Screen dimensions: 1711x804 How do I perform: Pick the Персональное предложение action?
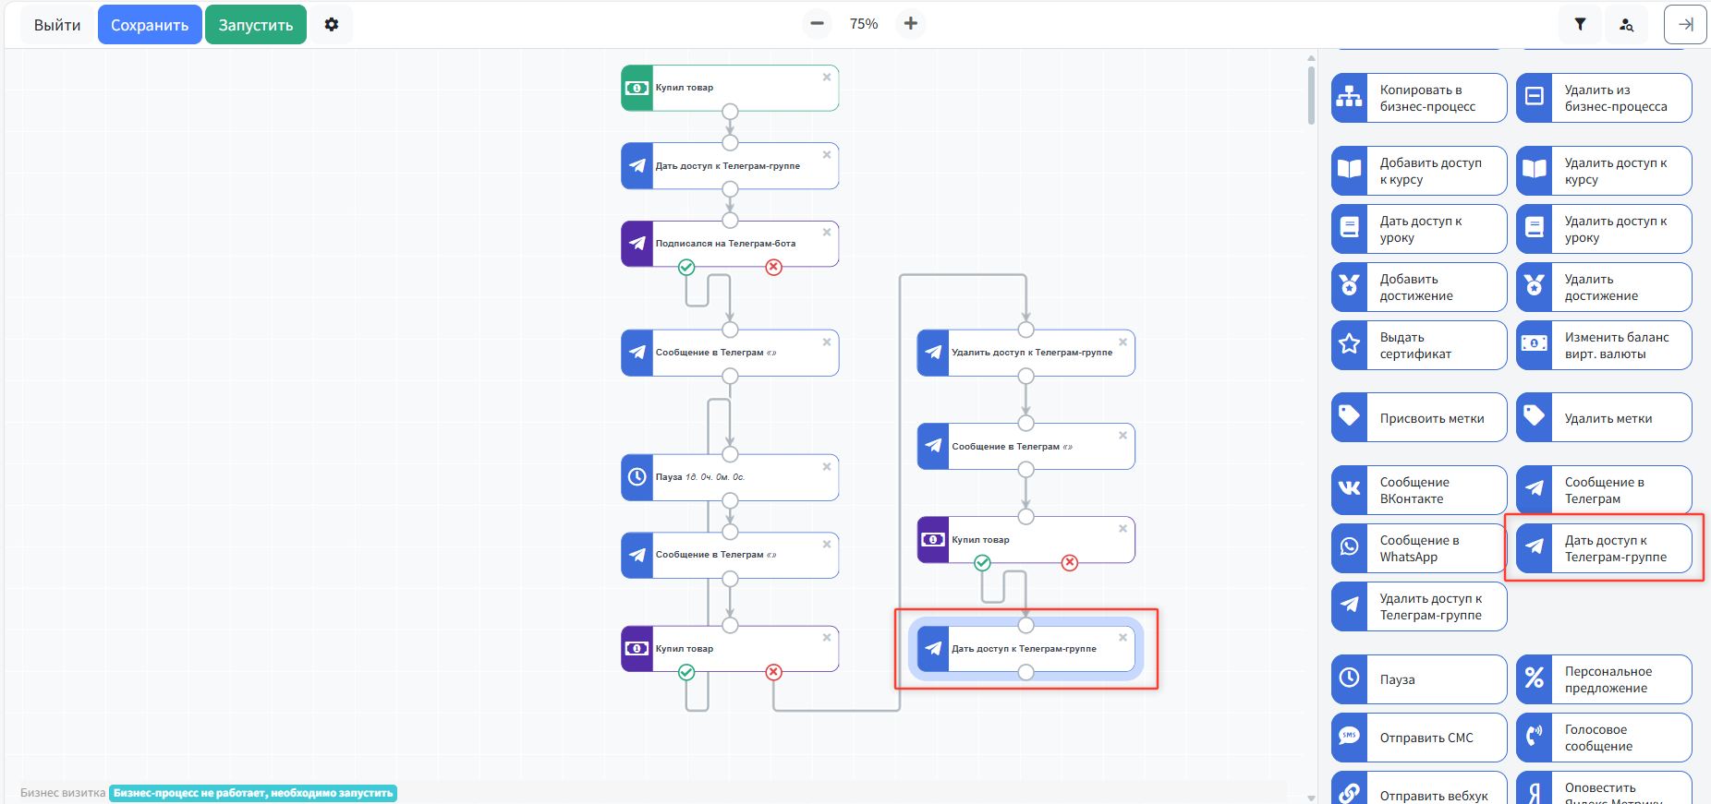1603,679
